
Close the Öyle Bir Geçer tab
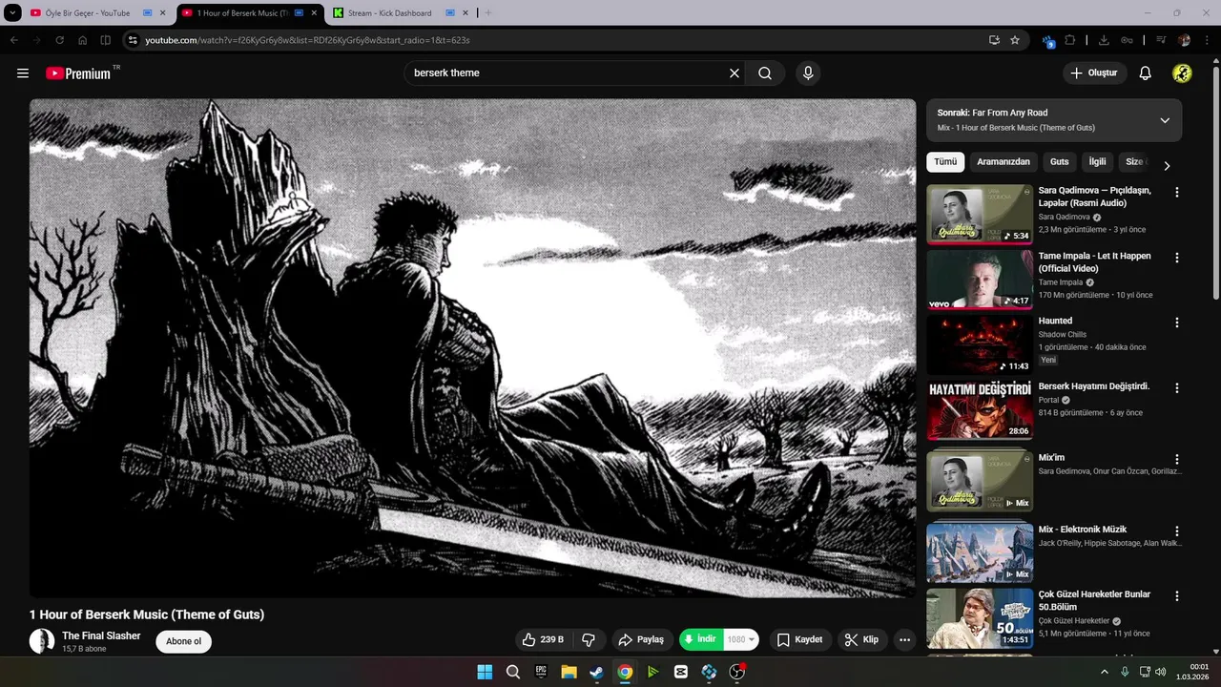162,13
